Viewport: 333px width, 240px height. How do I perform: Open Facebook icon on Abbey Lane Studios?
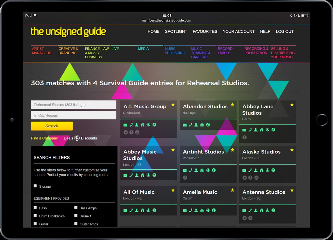(x=245, y=138)
